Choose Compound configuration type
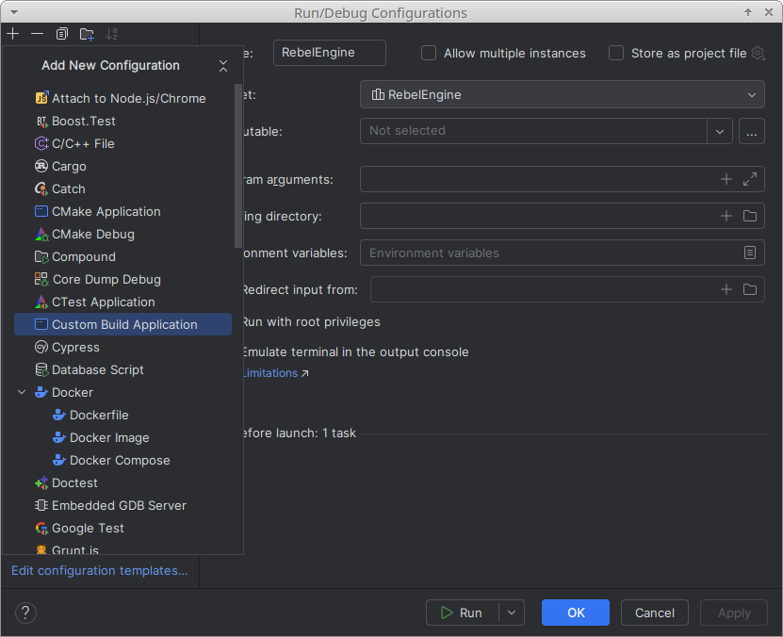The height and width of the screenshot is (637, 783). [122, 256]
